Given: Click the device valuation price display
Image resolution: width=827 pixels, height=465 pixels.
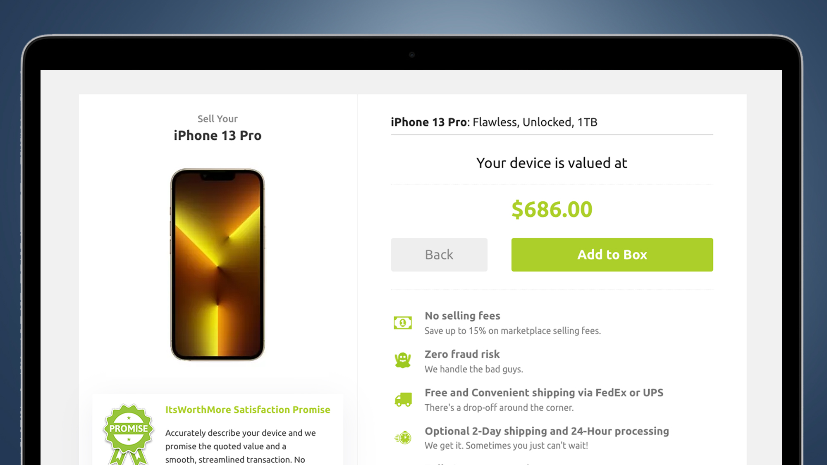Looking at the screenshot, I should (x=552, y=209).
